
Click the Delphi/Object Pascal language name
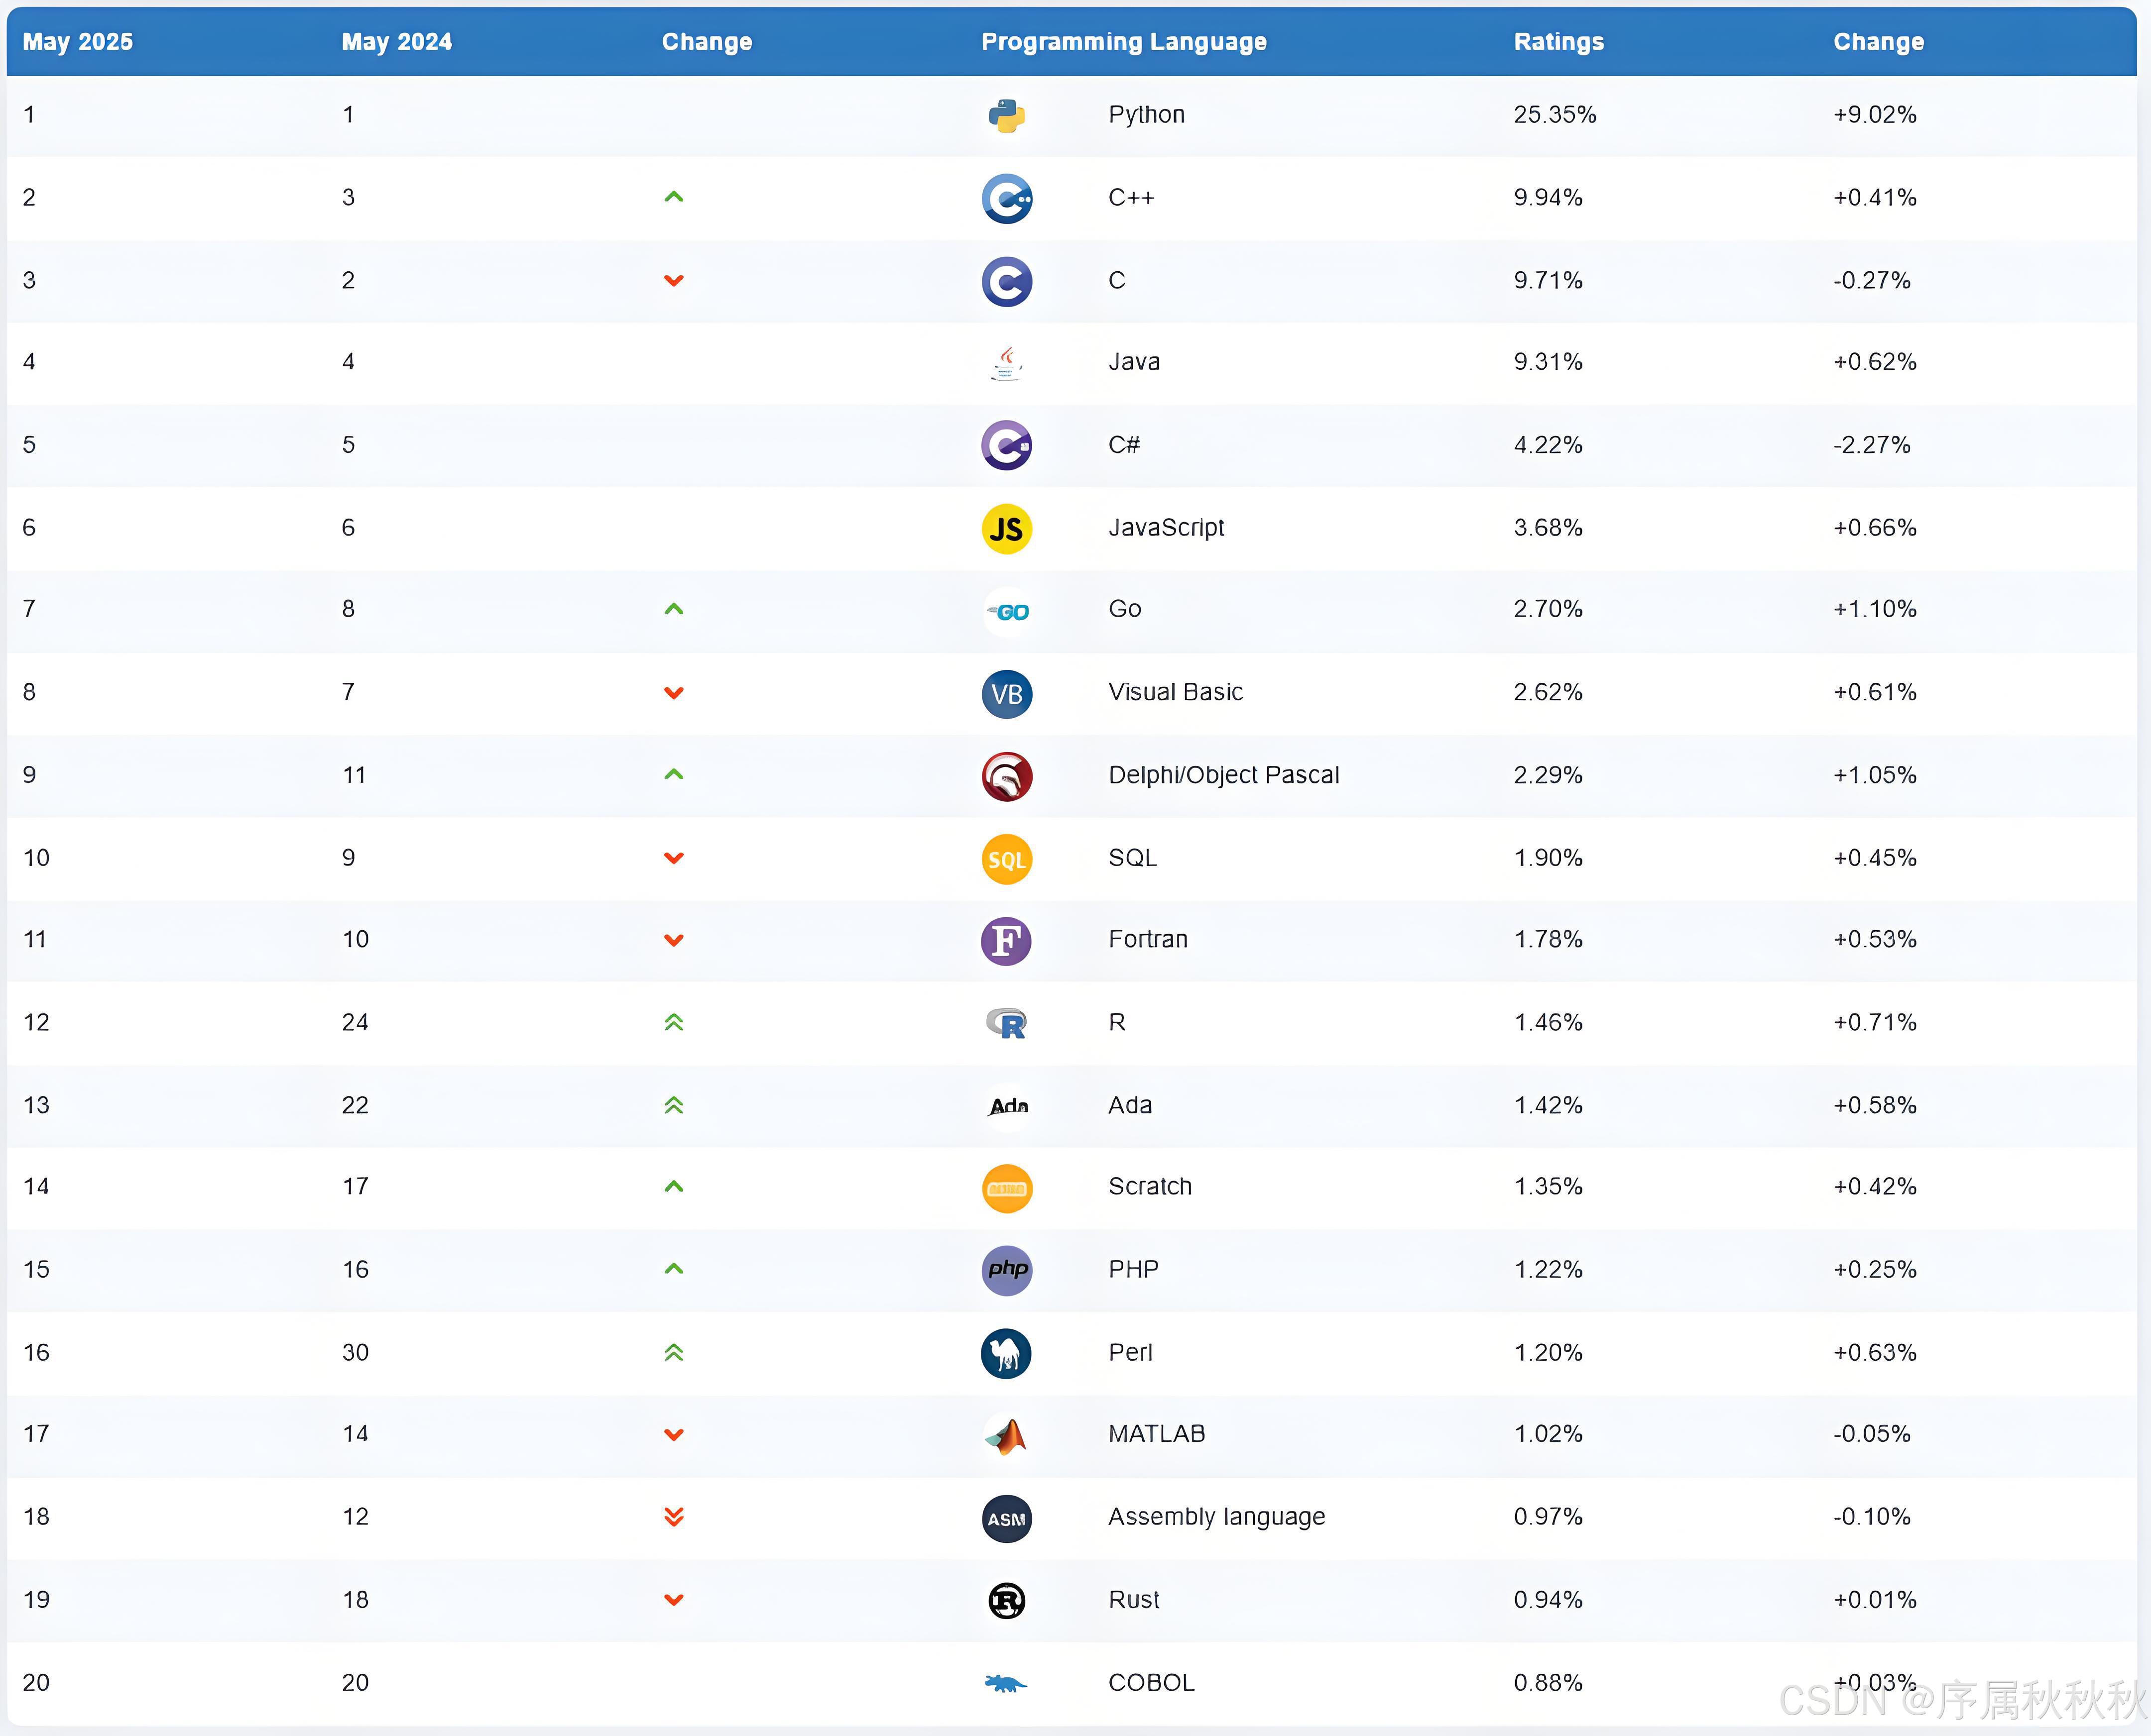click(1222, 775)
